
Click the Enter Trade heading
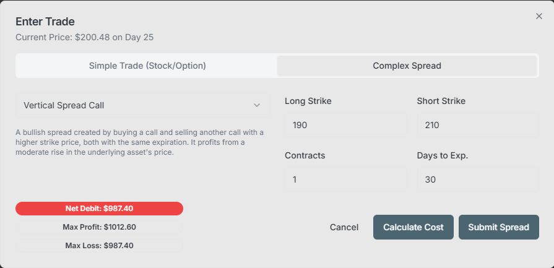[45, 22]
